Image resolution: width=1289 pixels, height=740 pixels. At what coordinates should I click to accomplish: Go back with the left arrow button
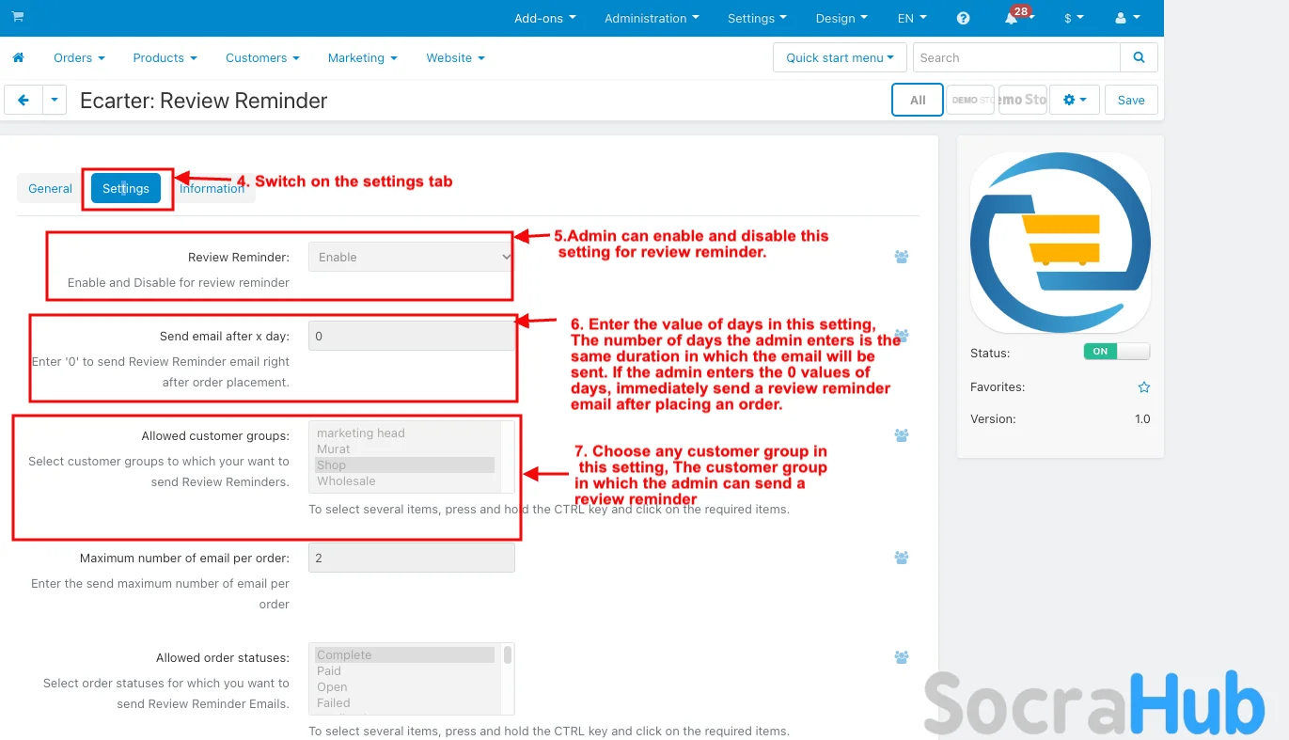[x=24, y=100]
